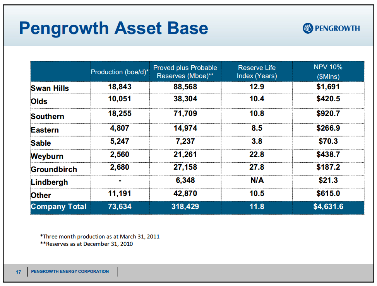Click company total reserve life 11.8

[x=257, y=206]
